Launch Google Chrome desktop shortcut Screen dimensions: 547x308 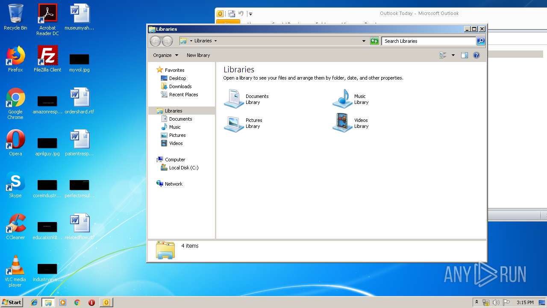click(15, 104)
